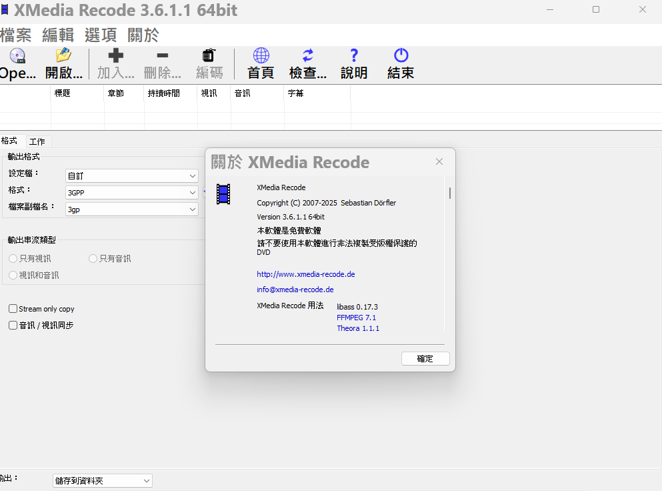This screenshot has height=491, width=662.
Task: Open 說明 question mark help icon
Action: tap(354, 64)
